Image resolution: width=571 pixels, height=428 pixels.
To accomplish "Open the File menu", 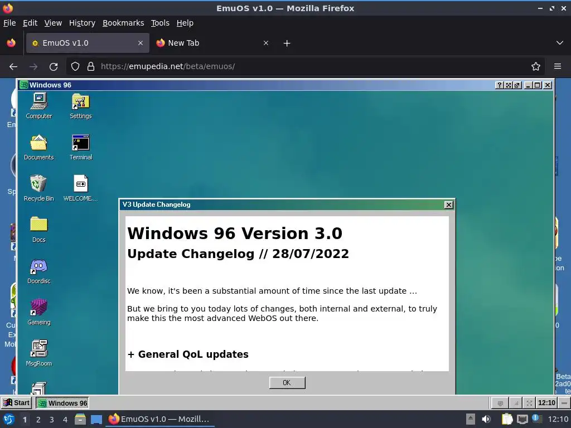I will tap(9, 23).
